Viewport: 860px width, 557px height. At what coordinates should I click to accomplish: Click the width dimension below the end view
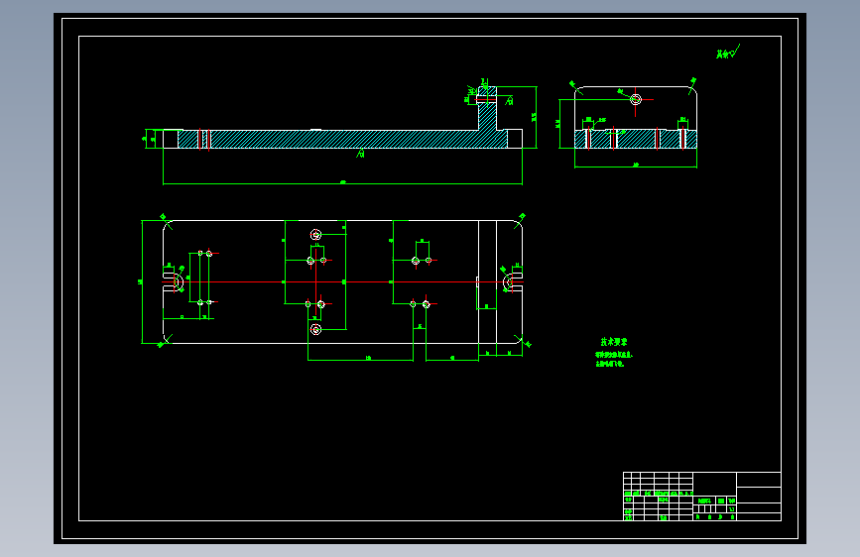636,165
